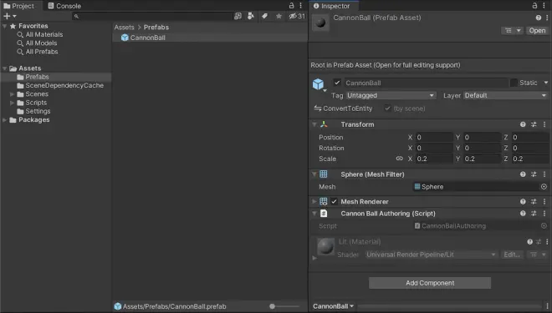Image resolution: width=552 pixels, height=313 pixels.
Task: Open Sphere Mesh Filter preset settings icon
Action: click(534, 174)
